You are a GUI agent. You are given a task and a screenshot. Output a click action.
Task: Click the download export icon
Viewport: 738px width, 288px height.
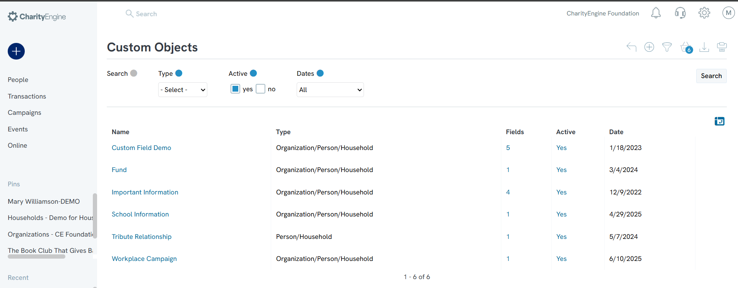tap(704, 47)
